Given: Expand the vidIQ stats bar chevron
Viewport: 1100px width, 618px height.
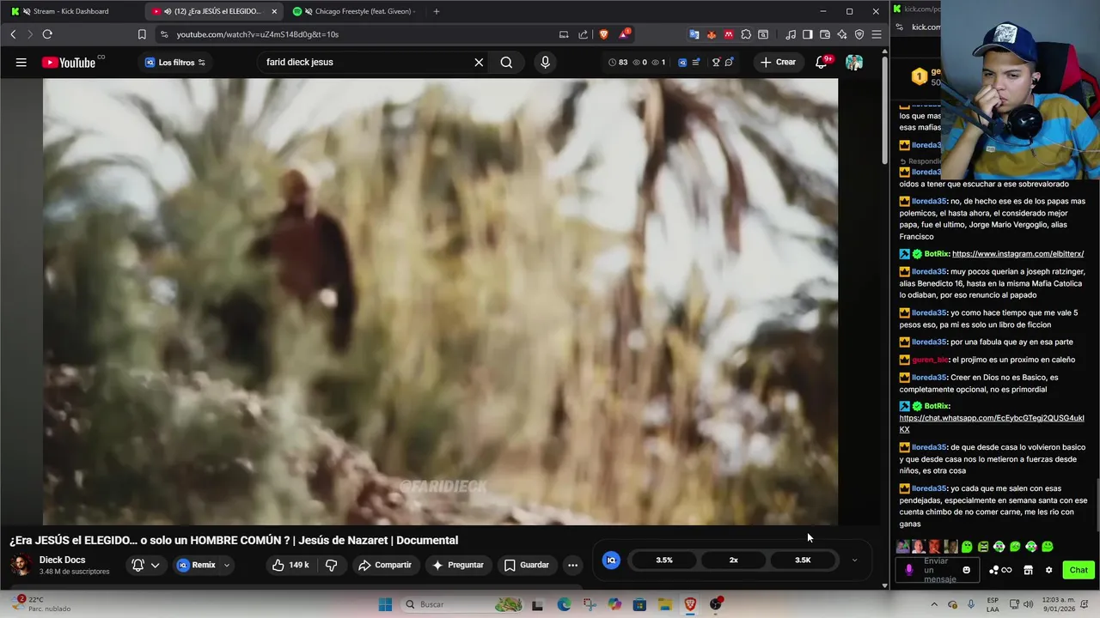Looking at the screenshot, I should pyautogui.click(x=854, y=560).
